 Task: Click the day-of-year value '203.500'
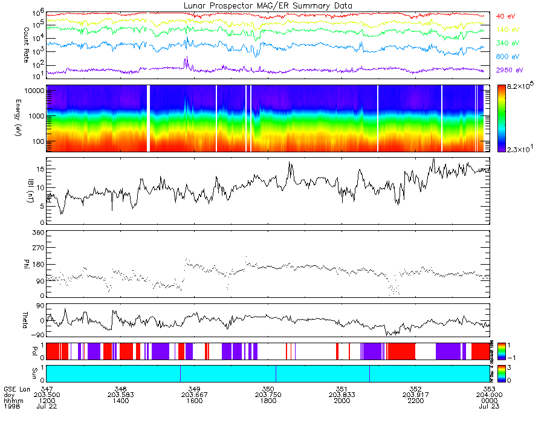pyautogui.click(x=47, y=395)
